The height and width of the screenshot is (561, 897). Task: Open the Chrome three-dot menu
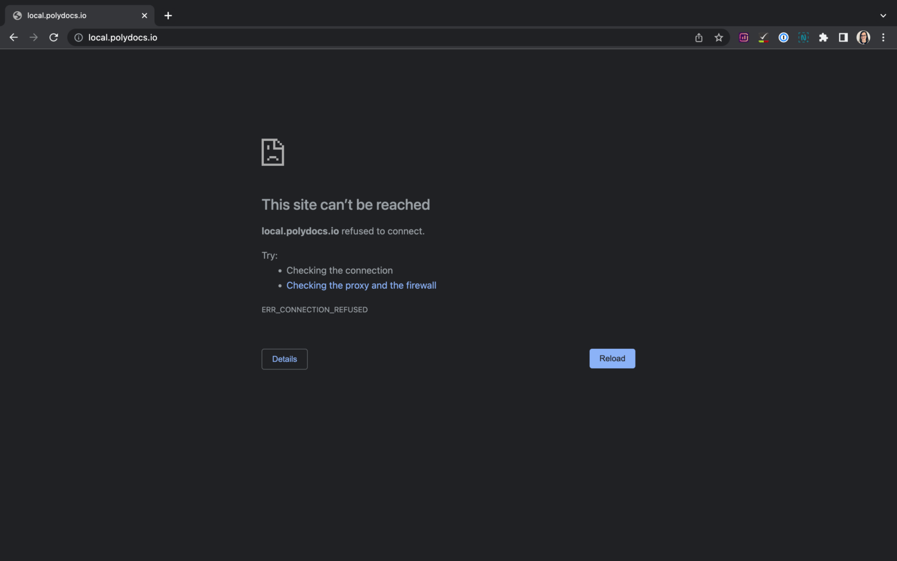[883, 37]
